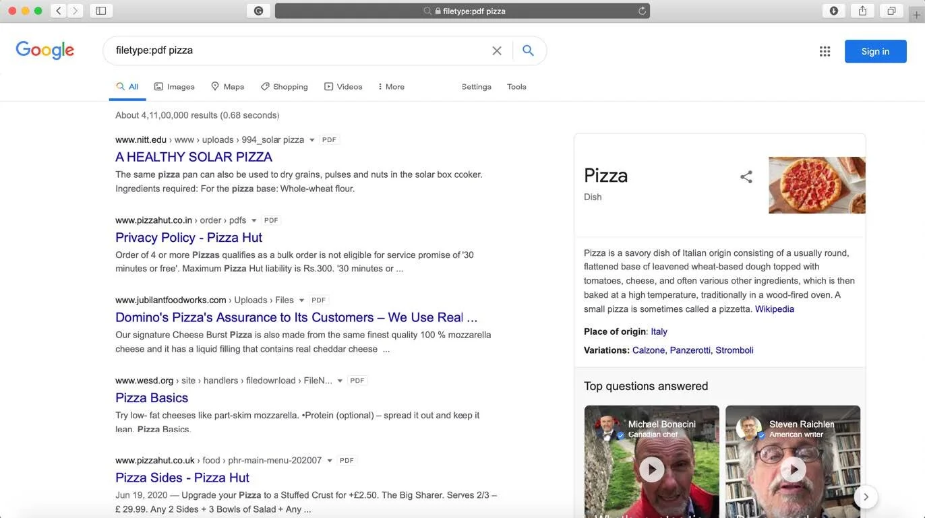
Task: Click the Safari forward navigation arrow
Action: point(75,11)
